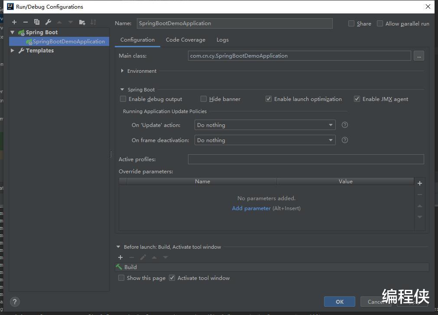Enable debug output checkbox

click(x=123, y=99)
